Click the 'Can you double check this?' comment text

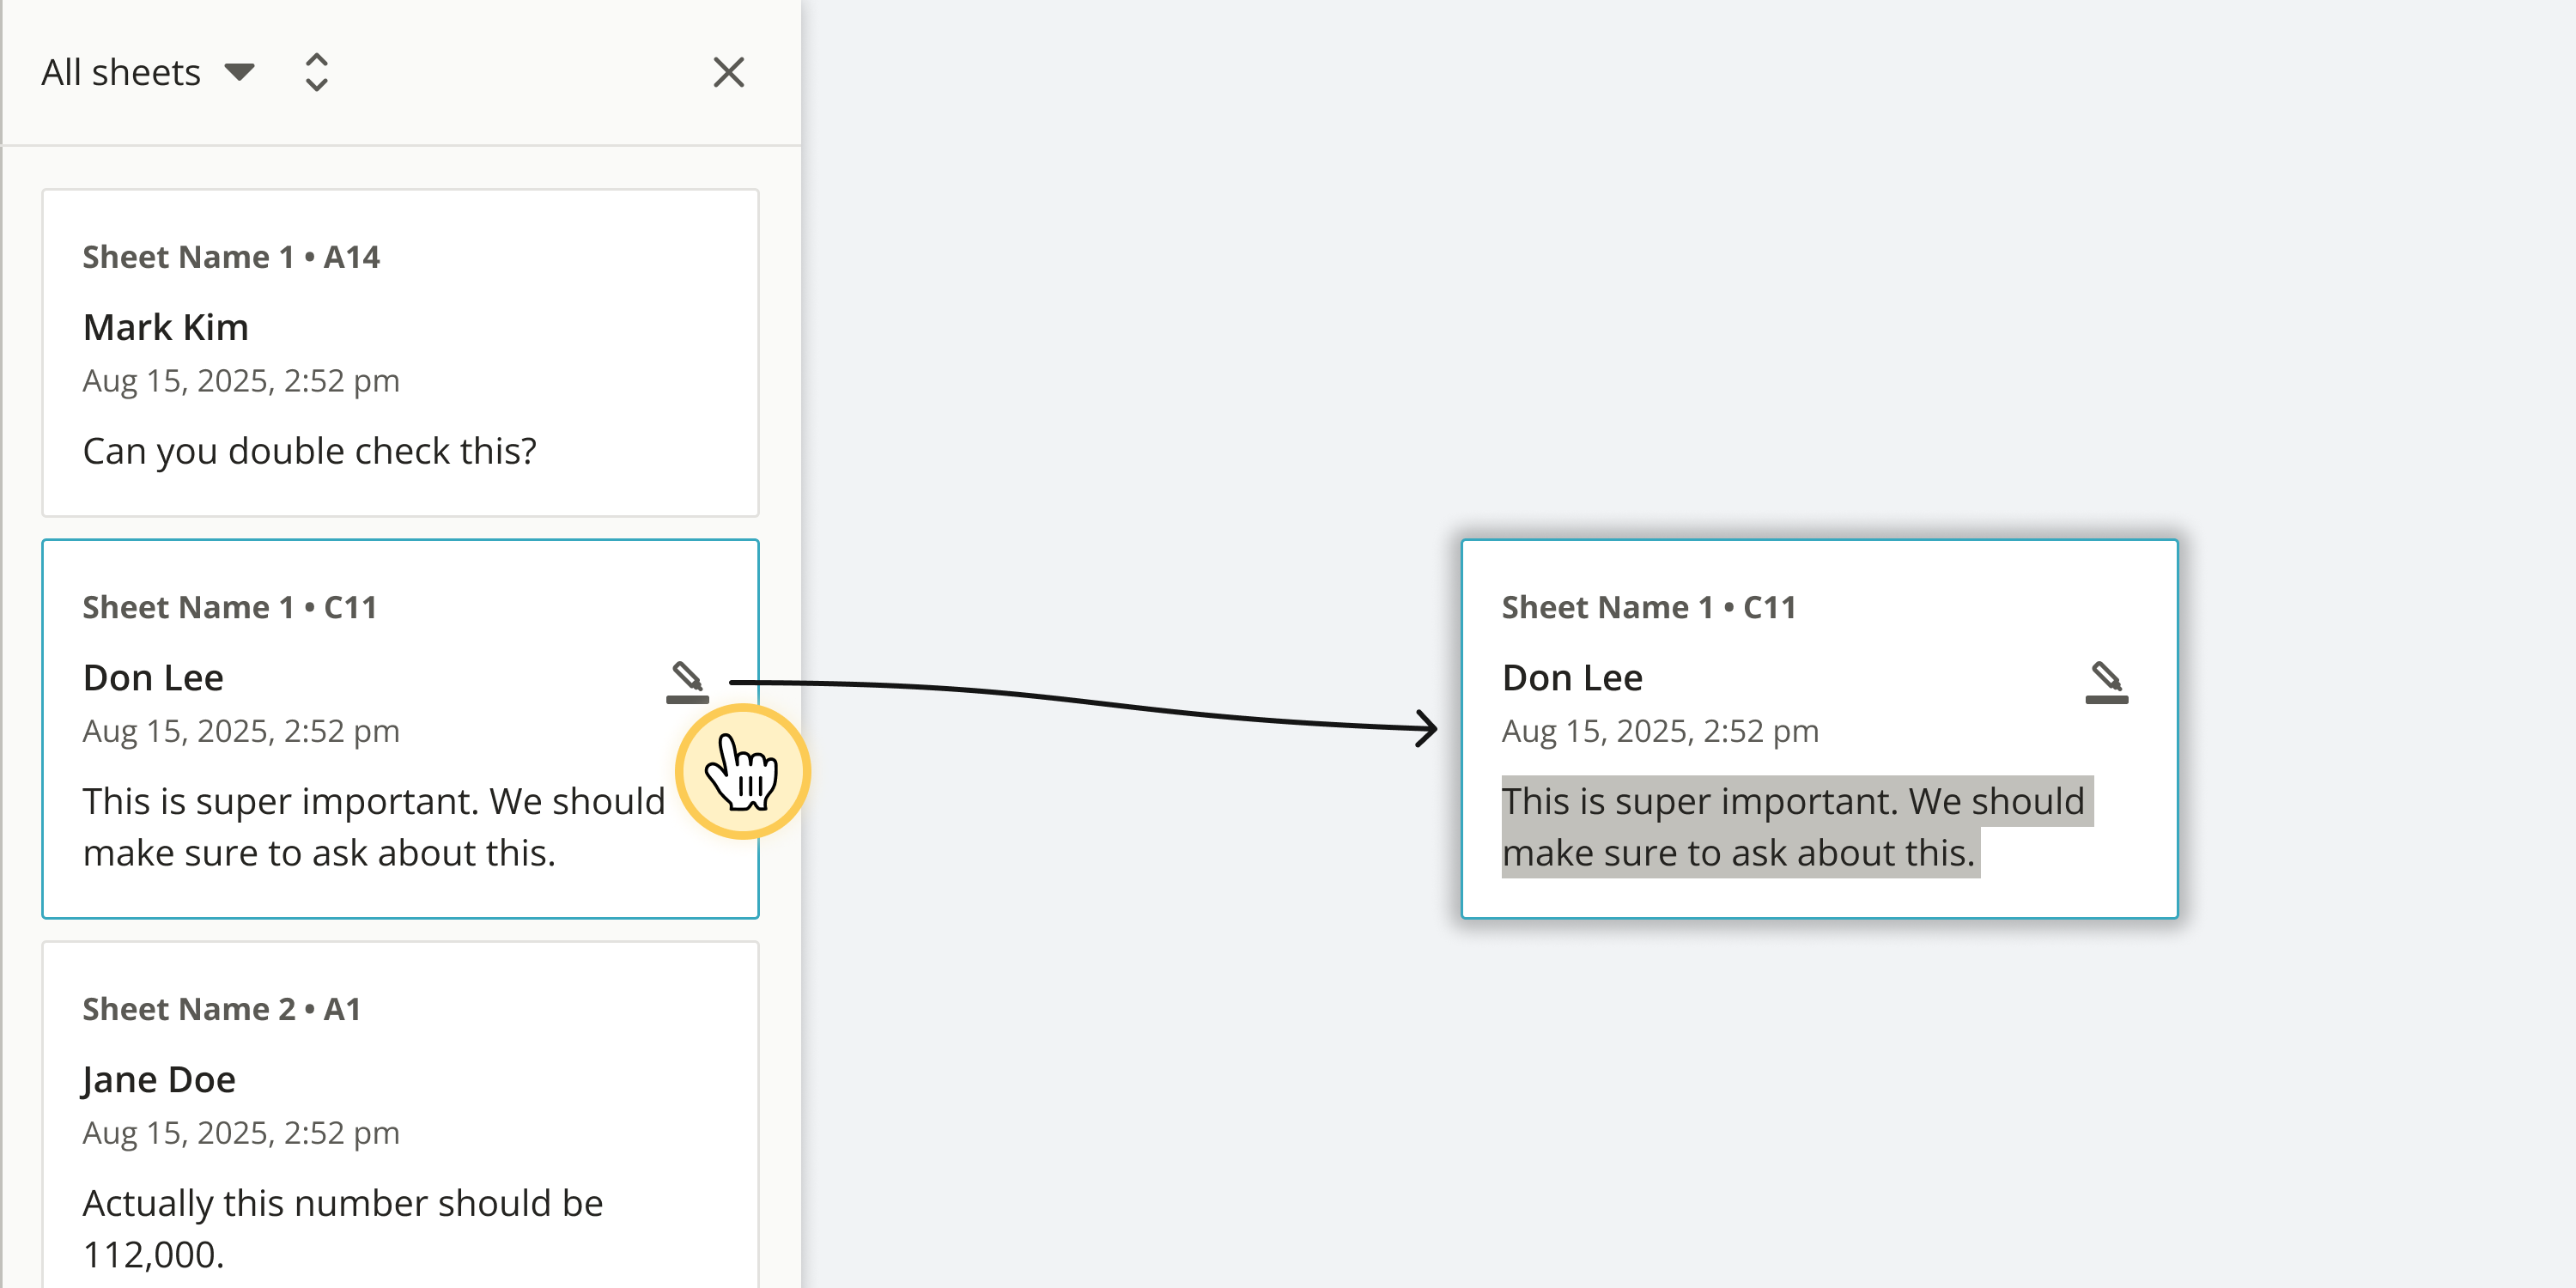pos(310,451)
